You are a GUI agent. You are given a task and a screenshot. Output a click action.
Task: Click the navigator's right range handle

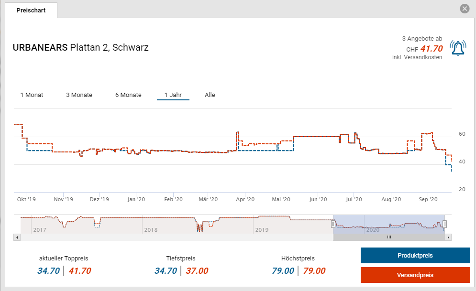click(x=444, y=224)
